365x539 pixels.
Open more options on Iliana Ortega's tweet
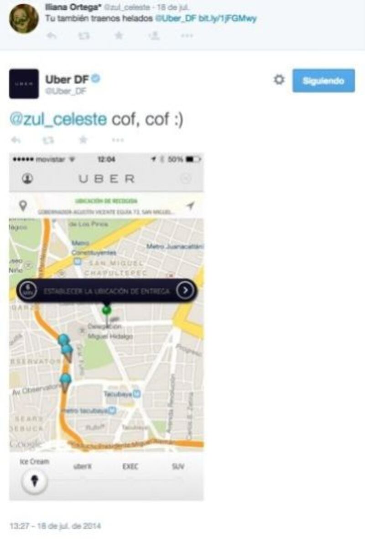tap(187, 36)
